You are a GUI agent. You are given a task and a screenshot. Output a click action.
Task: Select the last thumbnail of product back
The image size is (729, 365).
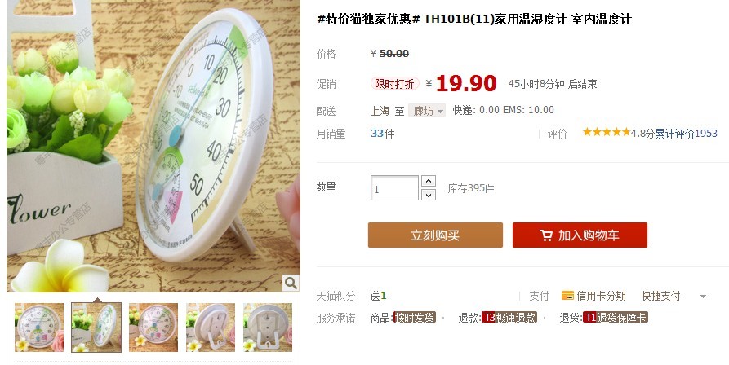[268, 328]
